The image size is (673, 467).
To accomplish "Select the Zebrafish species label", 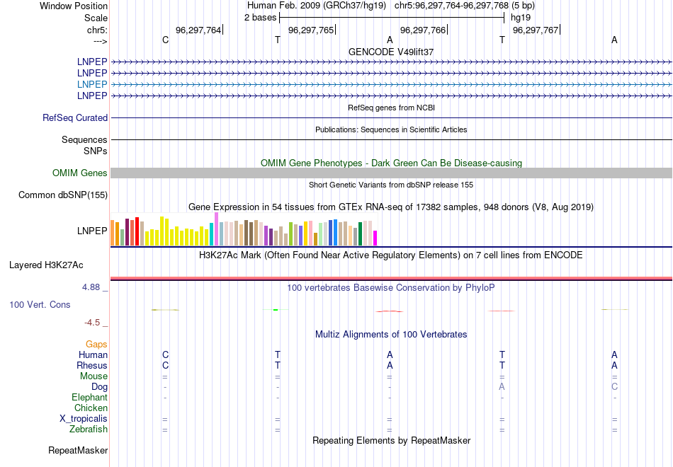I will point(89,429).
